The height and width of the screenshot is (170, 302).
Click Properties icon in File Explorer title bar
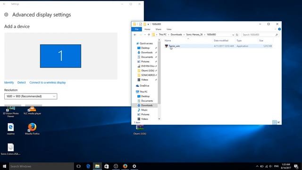(141, 24)
